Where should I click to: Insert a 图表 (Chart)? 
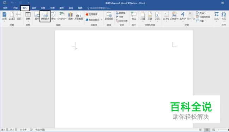(x=71, y=16)
